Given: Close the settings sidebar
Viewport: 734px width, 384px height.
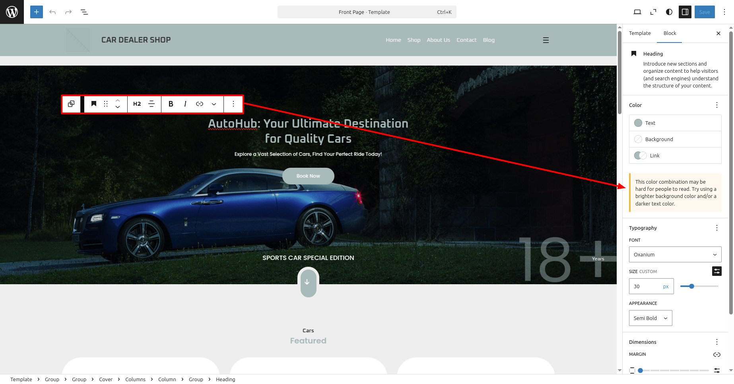Looking at the screenshot, I should pyautogui.click(x=718, y=33).
